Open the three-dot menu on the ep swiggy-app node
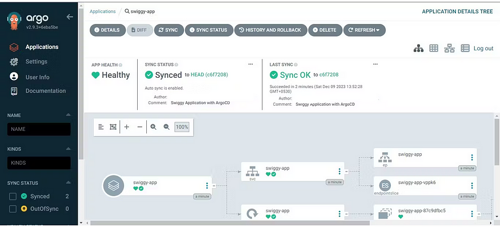 pyautogui.click(x=472, y=157)
